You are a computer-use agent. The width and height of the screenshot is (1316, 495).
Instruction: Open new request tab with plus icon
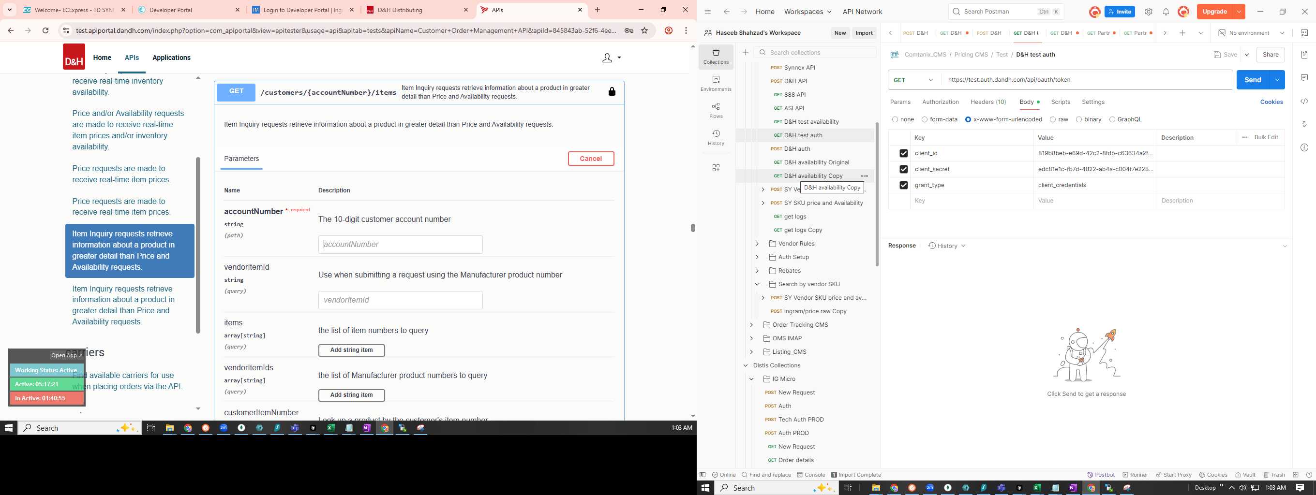[1182, 33]
